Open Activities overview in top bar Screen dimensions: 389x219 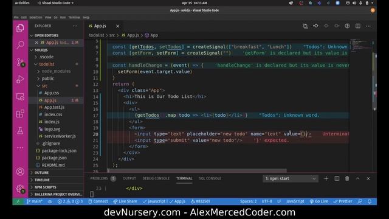tap(22, 3)
